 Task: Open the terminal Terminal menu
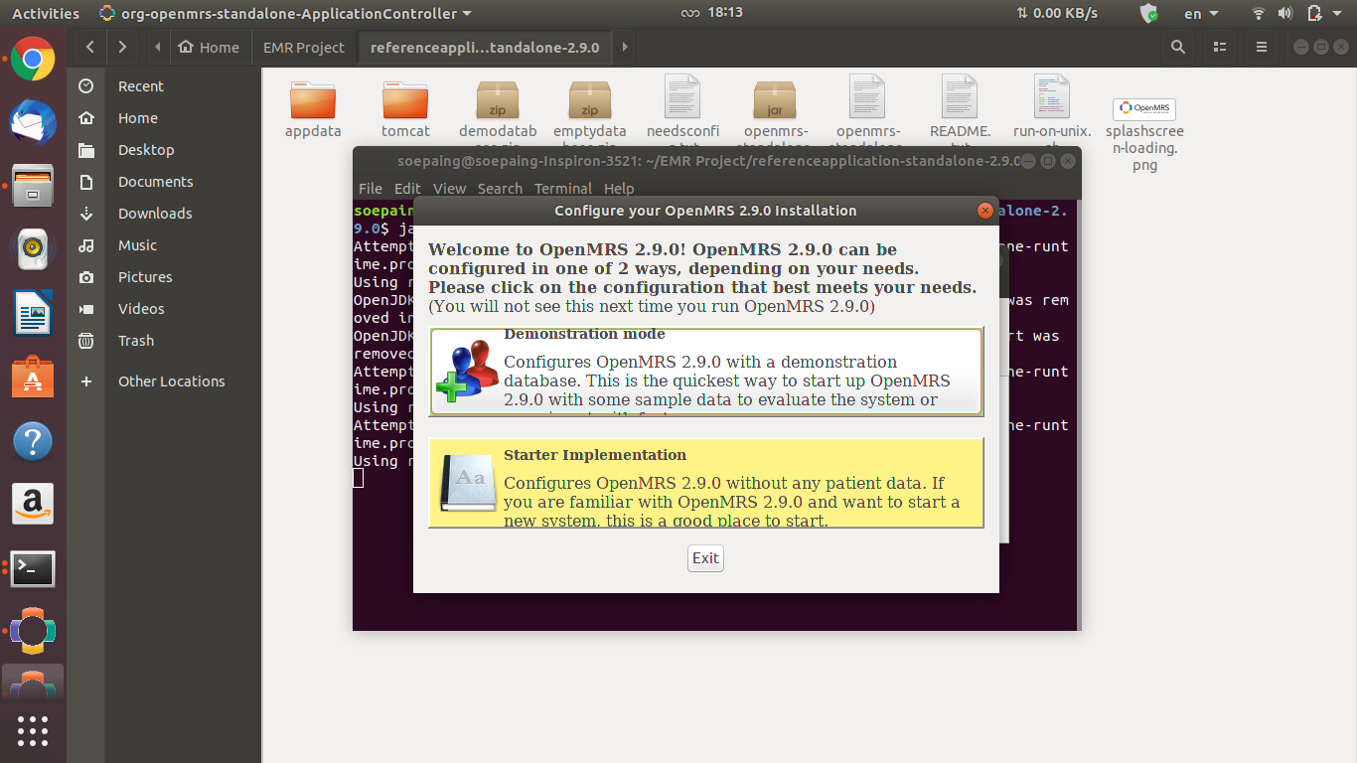pyautogui.click(x=563, y=188)
